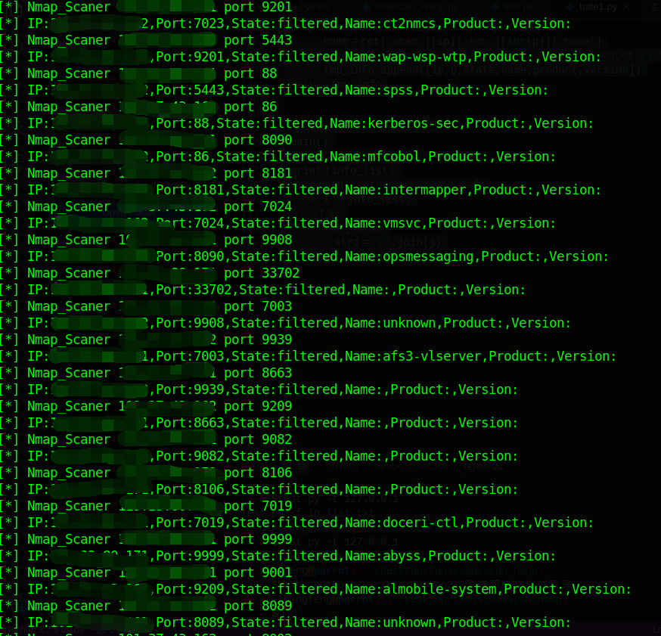Screen dimensions: 661x636
Task: Click the Nmap_Scaner 'port 33702' line
Action: [x=150, y=274]
